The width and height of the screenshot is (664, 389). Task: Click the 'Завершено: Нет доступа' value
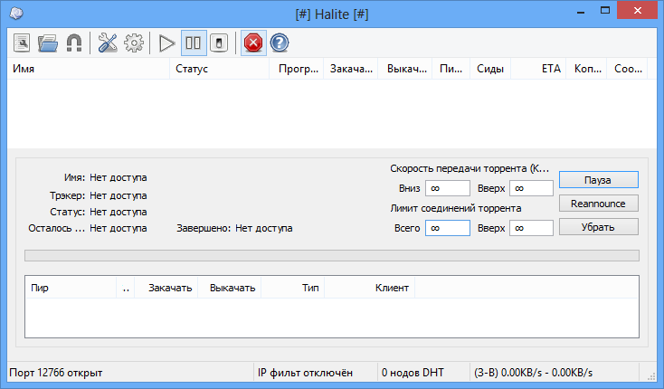coord(264,228)
